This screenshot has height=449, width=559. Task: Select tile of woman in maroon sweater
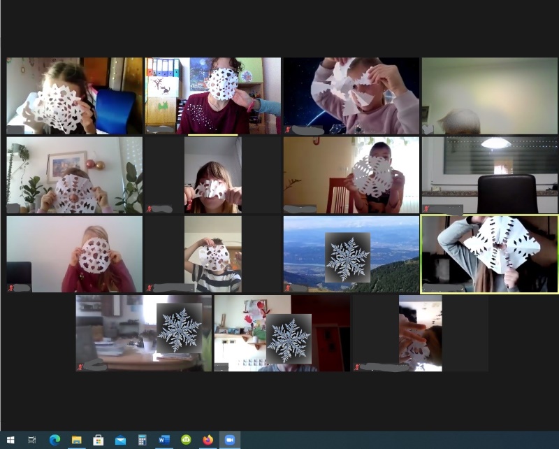[x=213, y=96]
